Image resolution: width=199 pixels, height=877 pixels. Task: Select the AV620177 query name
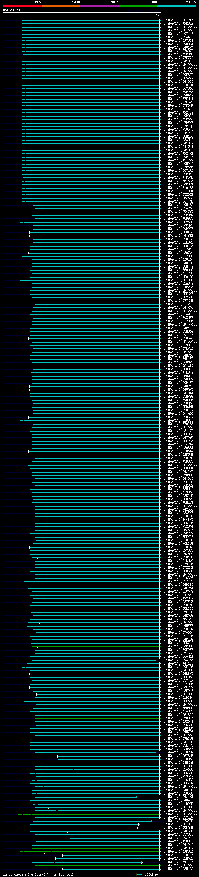coord(12,10)
